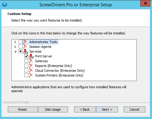
Task: Uncheck the Print Server checkbox
Action: [26, 56]
